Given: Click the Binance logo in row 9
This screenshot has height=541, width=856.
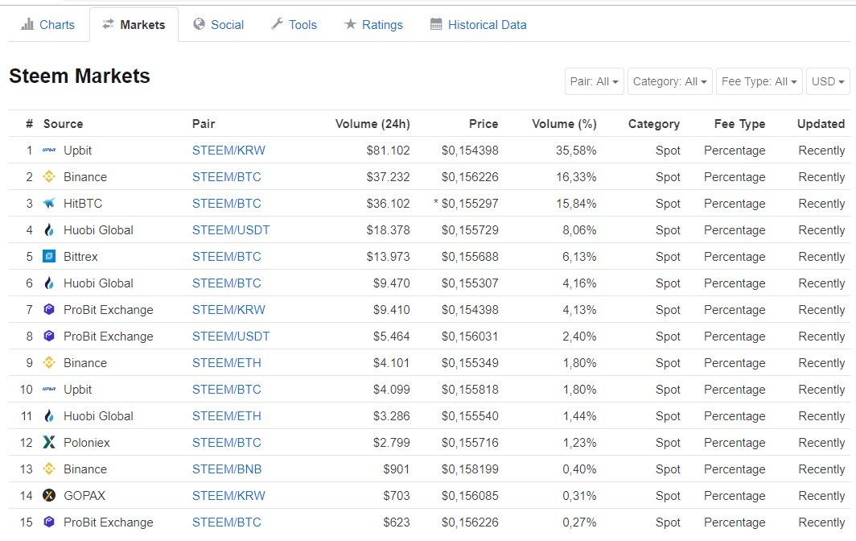Looking at the screenshot, I should pyautogui.click(x=49, y=362).
